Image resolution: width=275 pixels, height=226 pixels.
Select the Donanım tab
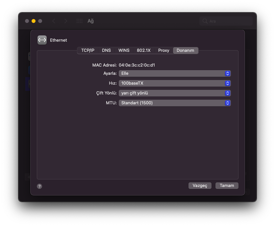click(186, 50)
